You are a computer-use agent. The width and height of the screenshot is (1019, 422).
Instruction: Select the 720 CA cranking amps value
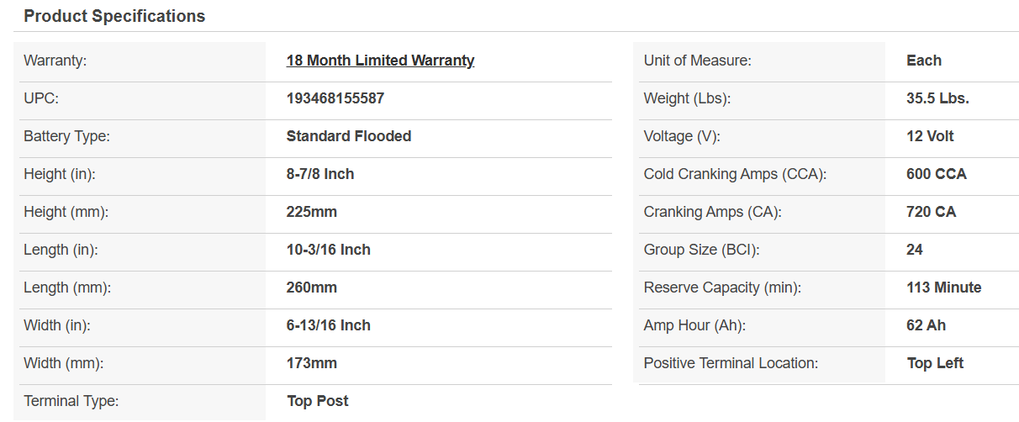coord(931,212)
